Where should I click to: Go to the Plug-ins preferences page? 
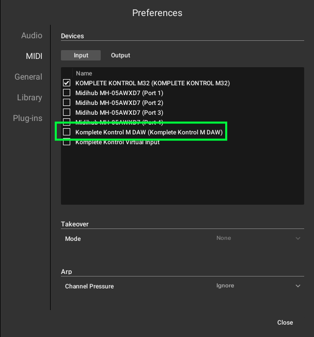pos(27,118)
